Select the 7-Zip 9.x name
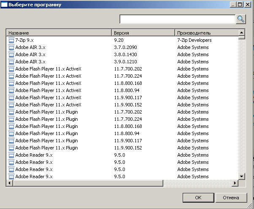254x209 pixels. tap(24, 40)
